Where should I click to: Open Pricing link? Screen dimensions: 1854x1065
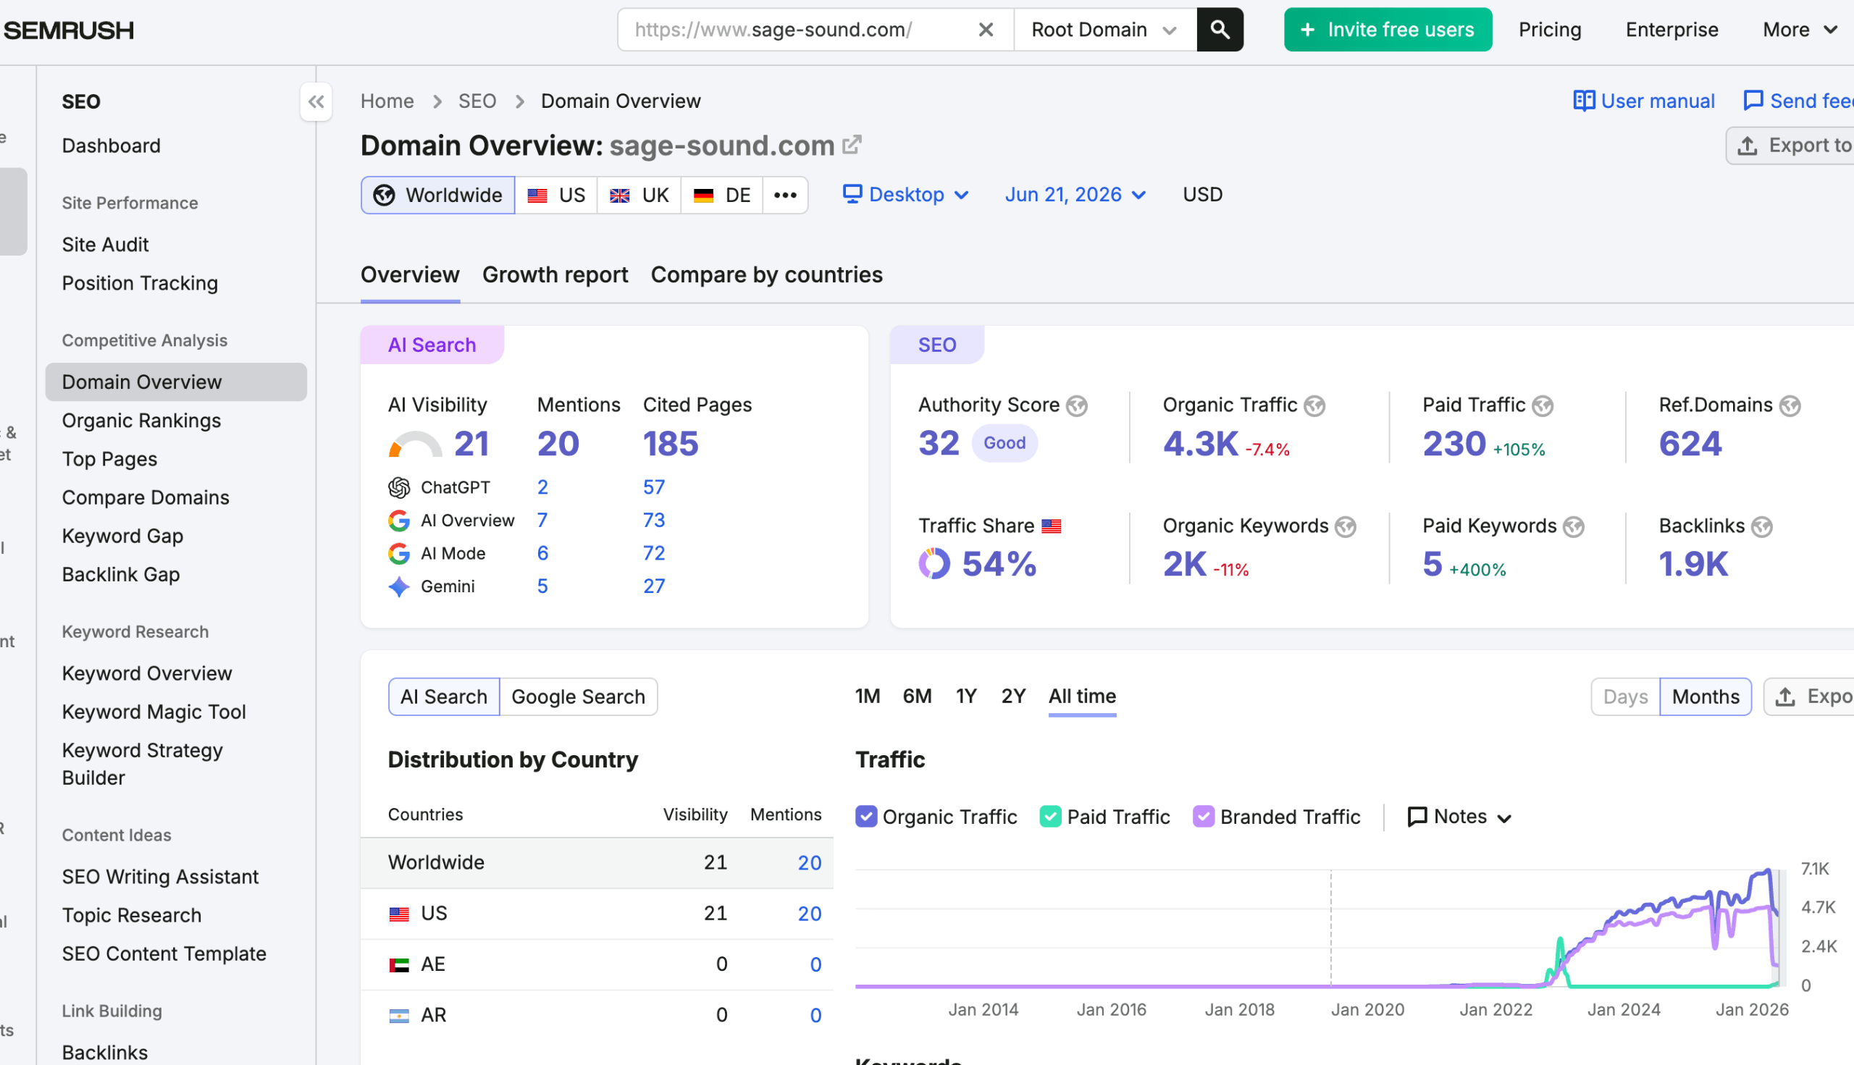(x=1550, y=29)
